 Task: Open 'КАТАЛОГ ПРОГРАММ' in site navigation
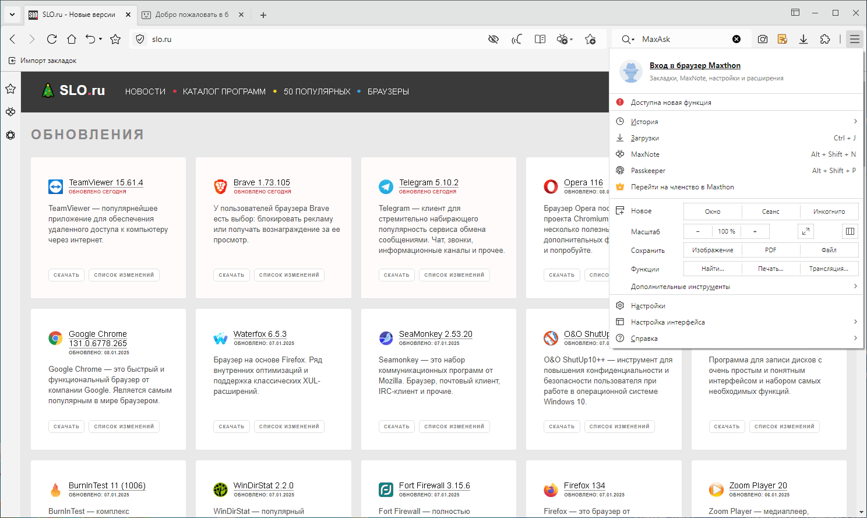pos(224,91)
